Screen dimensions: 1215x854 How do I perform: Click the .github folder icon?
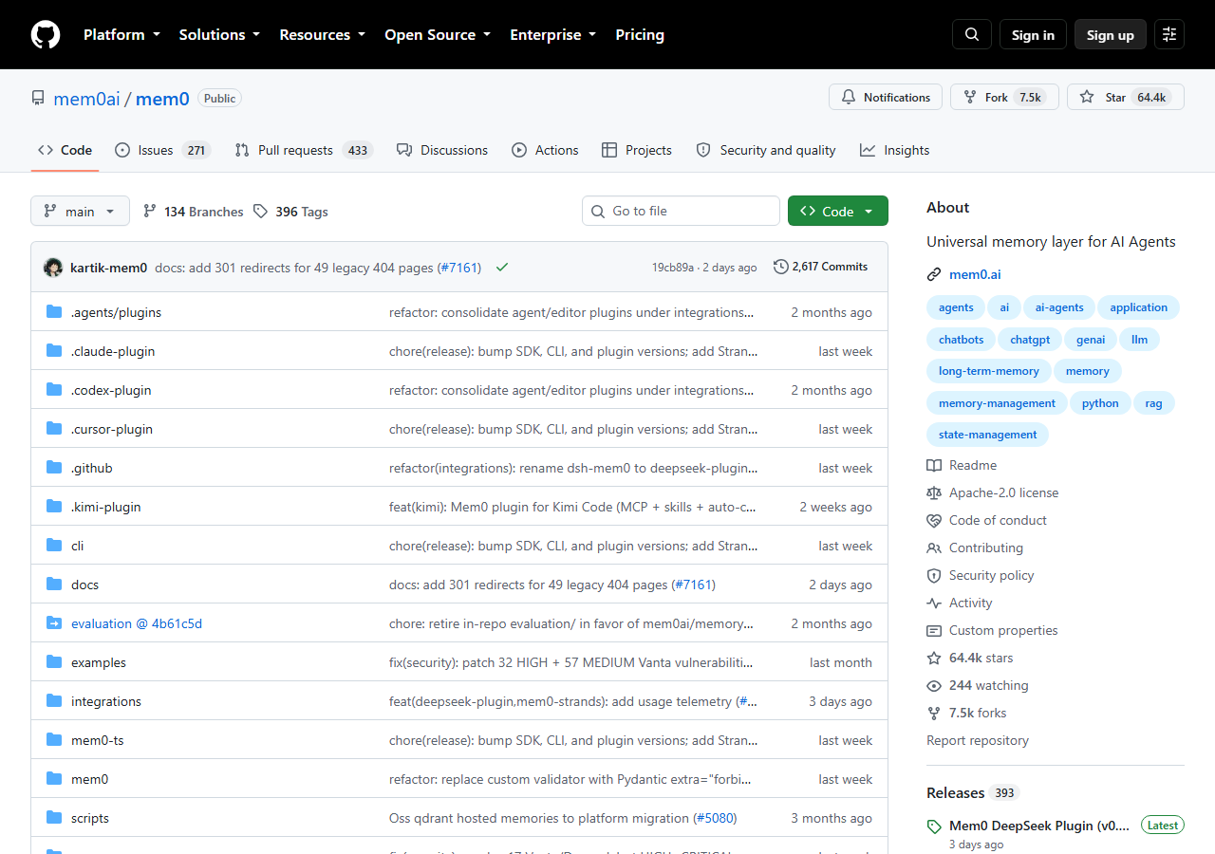pos(54,468)
